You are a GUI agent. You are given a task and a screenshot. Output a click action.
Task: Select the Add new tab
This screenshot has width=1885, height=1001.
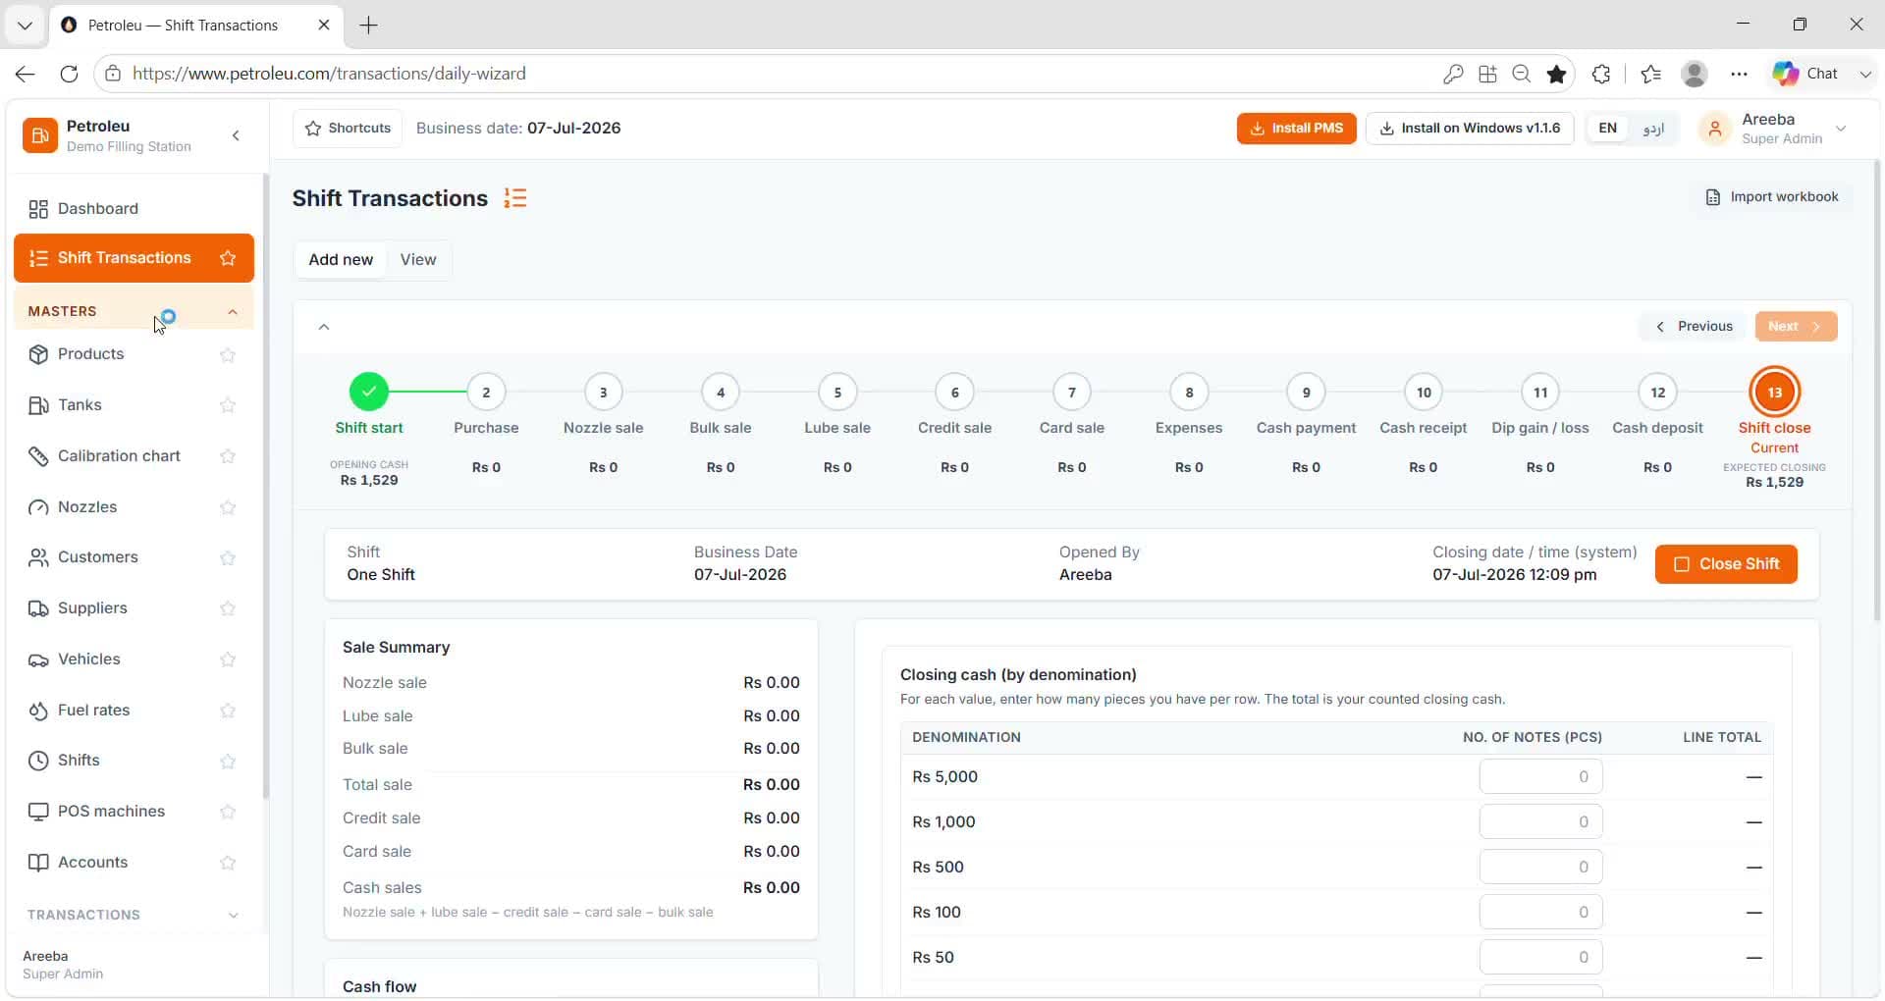pyautogui.click(x=341, y=260)
